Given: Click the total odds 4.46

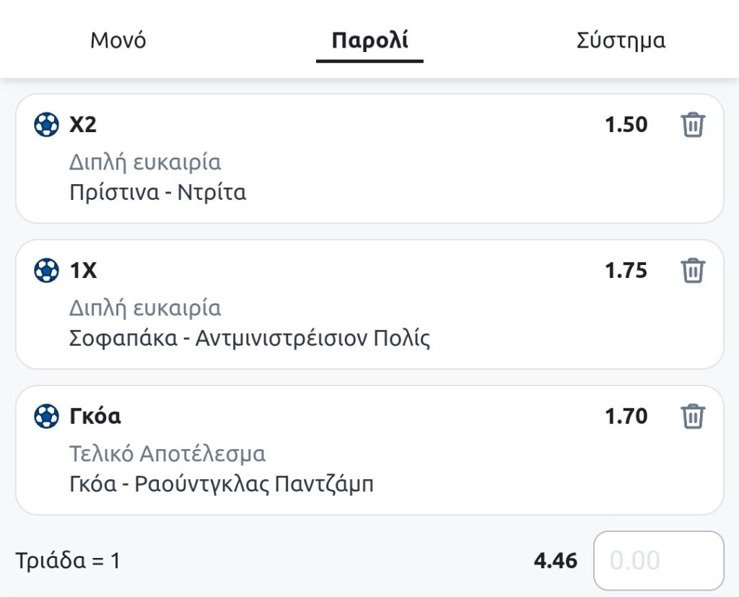Looking at the screenshot, I should click(x=556, y=561).
